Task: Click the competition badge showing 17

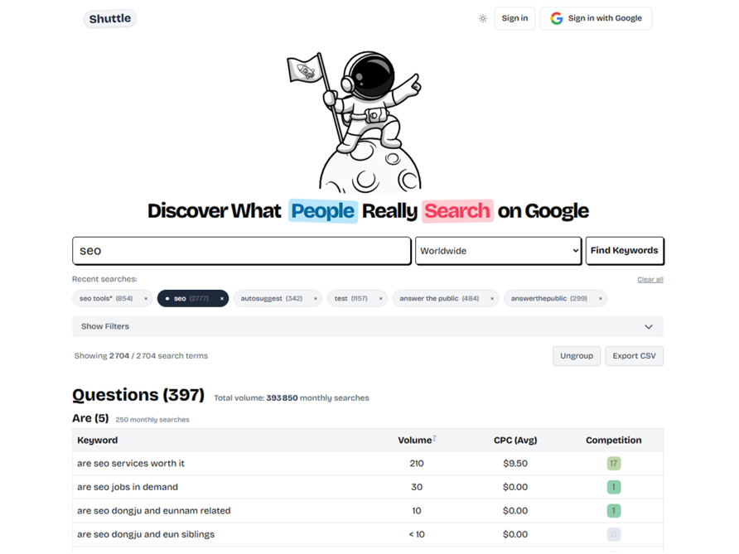Action: coord(614,464)
